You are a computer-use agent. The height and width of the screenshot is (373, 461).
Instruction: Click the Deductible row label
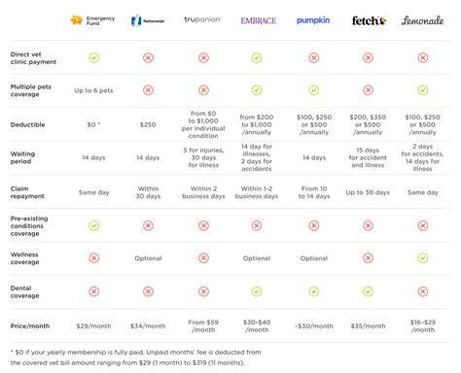pos(27,124)
